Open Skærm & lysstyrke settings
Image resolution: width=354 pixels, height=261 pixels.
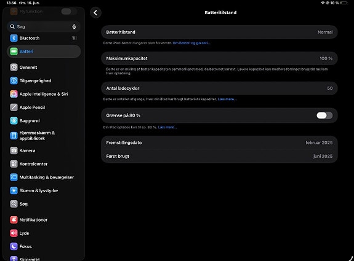[x=44, y=190]
